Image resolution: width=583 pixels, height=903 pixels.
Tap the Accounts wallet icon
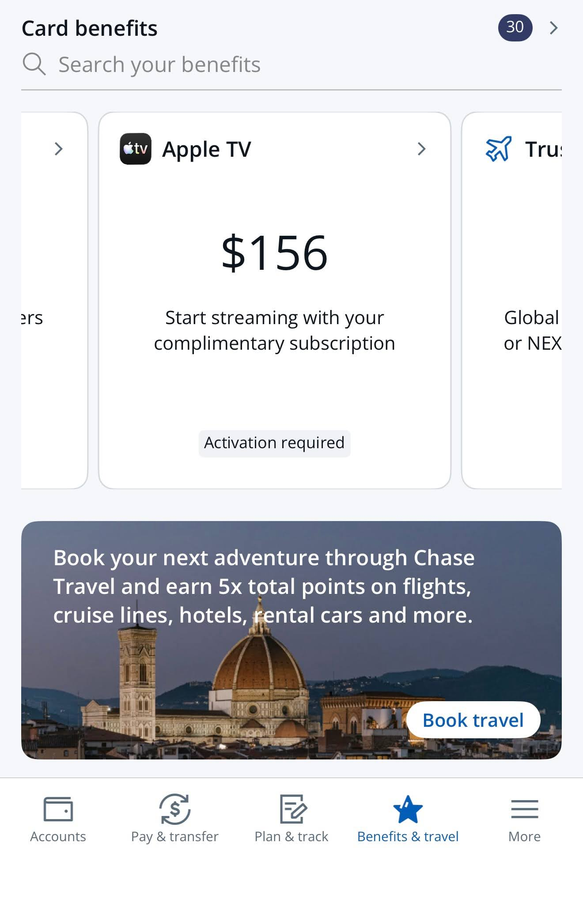click(x=58, y=809)
